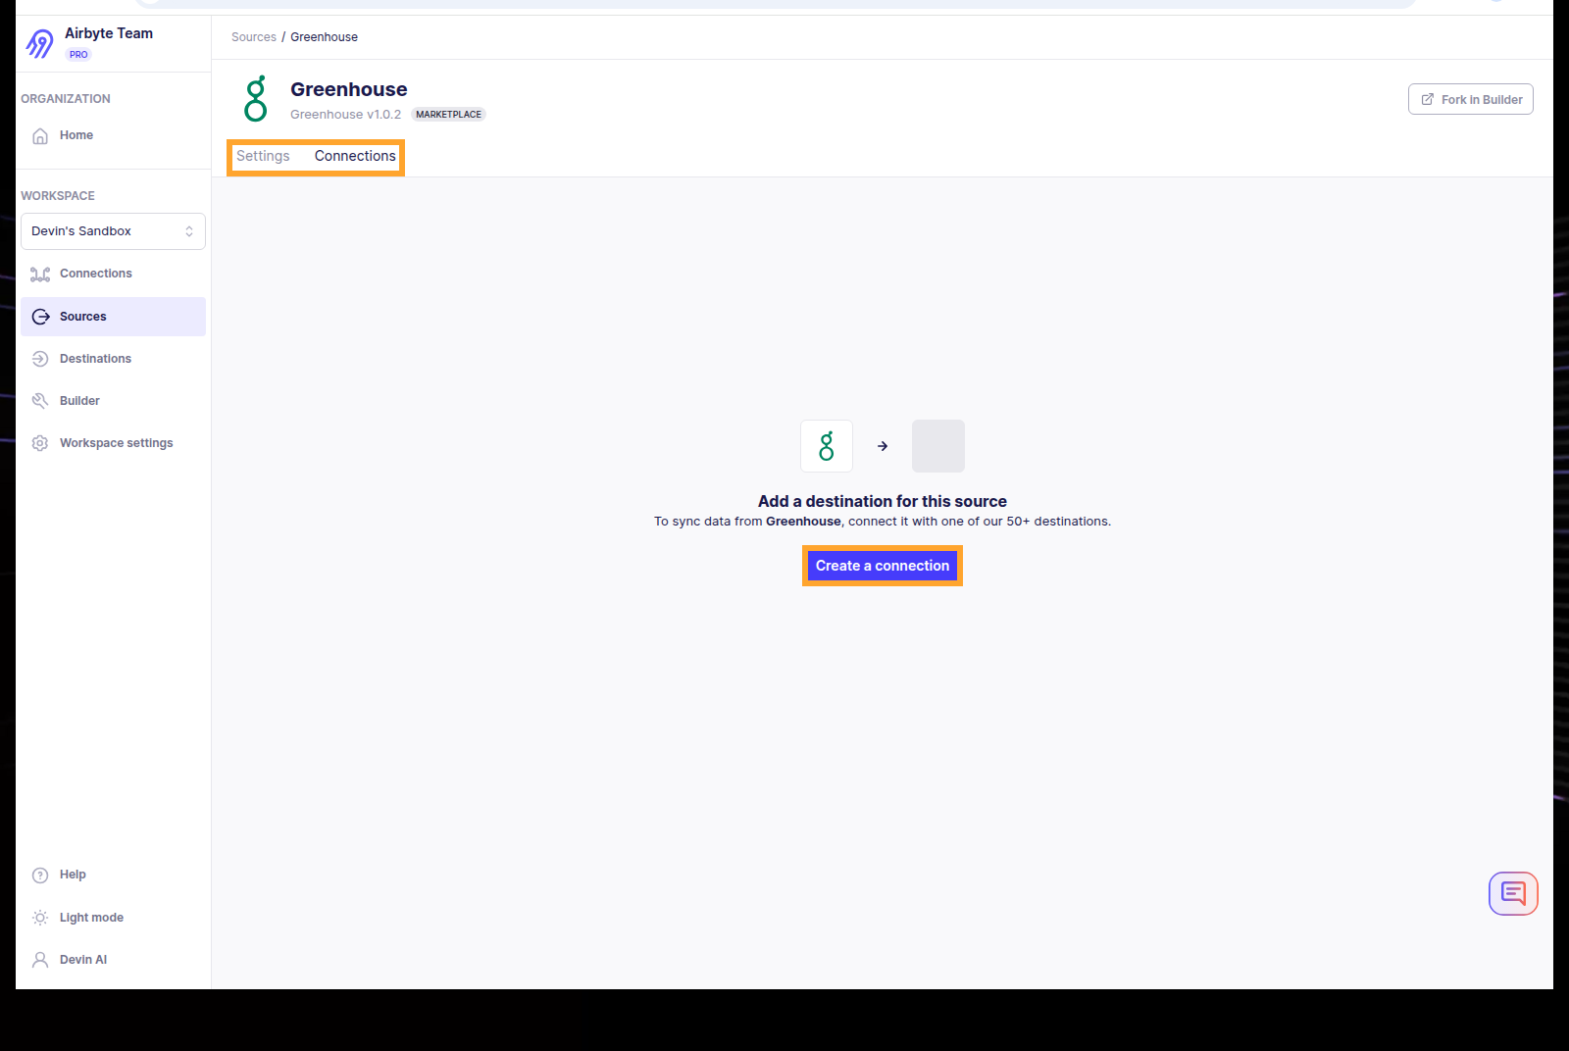Click the Greenhouse page title
Viewport: 1569px width, 1051px height.
coord(349,89)
